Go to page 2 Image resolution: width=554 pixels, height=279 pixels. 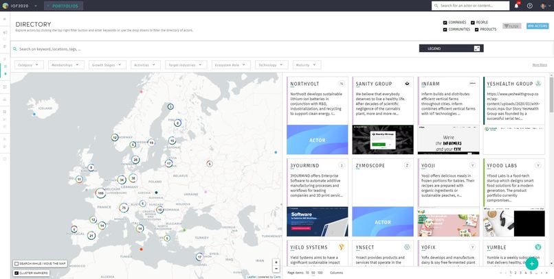516,273
